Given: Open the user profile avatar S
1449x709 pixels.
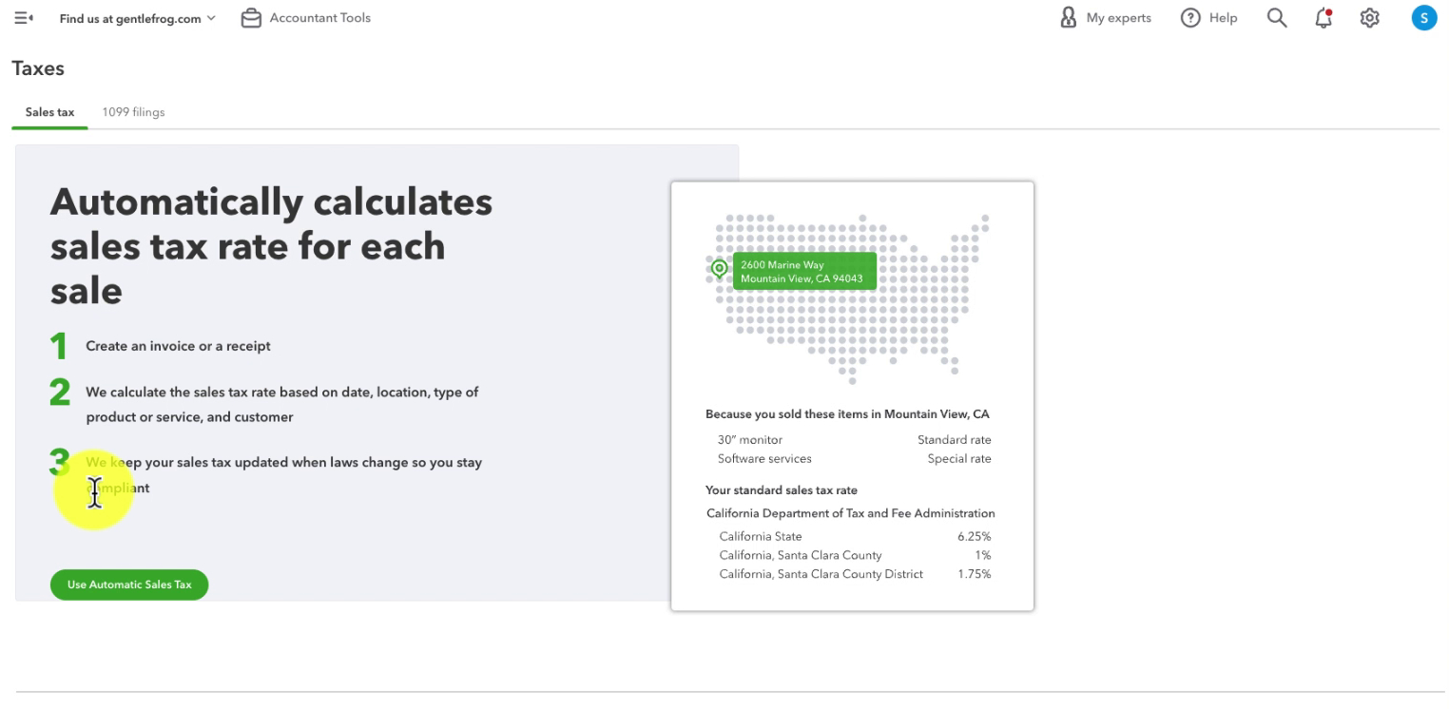Looking at the screenshot, I should click(1424, 18).
